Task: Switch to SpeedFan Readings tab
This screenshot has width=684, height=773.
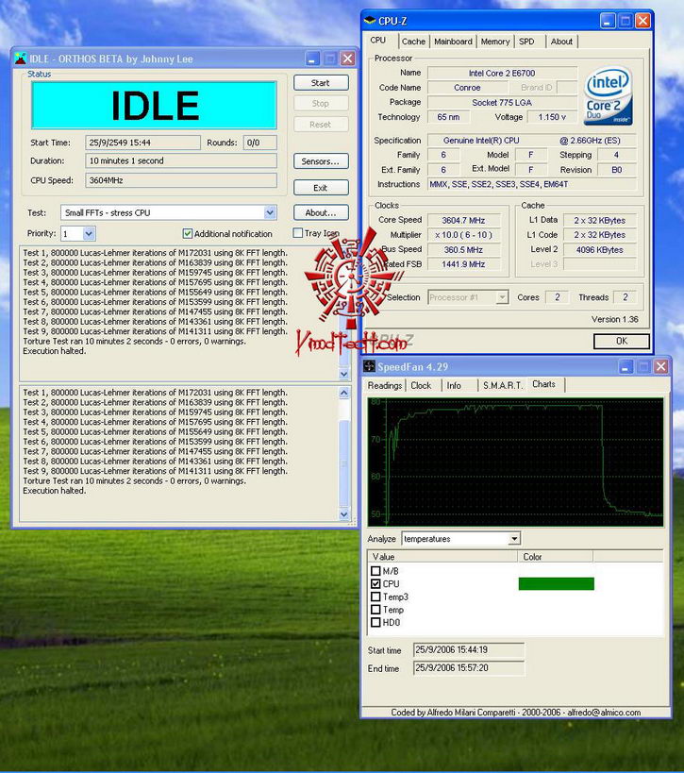Action: point(384,385)
